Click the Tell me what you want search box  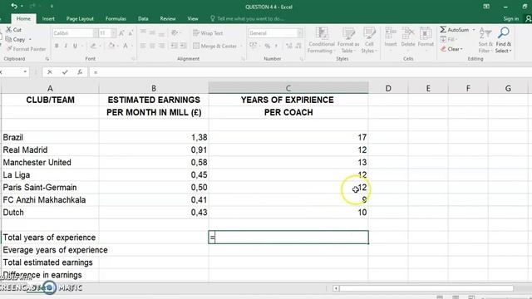click(248, 18)
